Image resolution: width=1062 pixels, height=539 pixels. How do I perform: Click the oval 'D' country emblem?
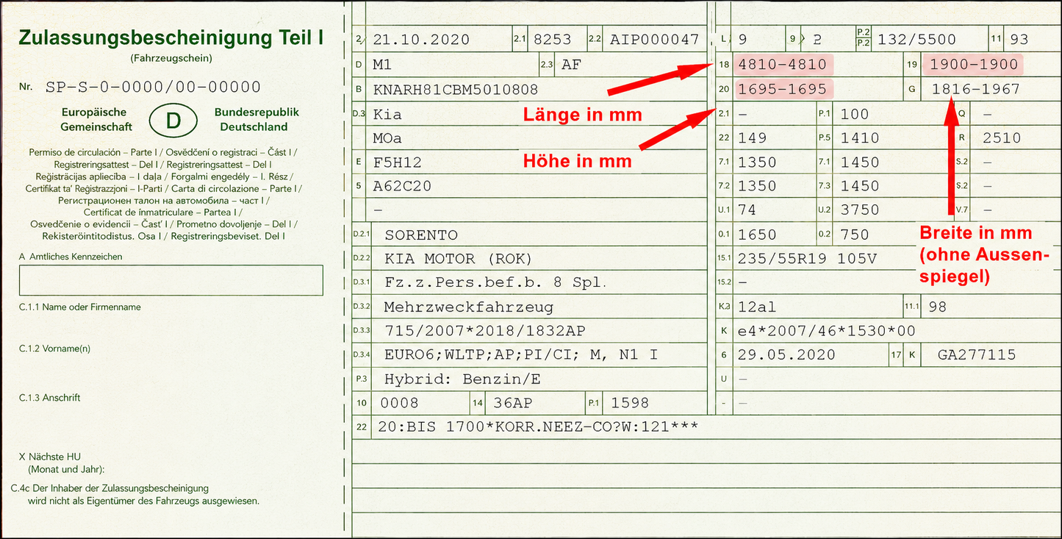click(173, 121)
